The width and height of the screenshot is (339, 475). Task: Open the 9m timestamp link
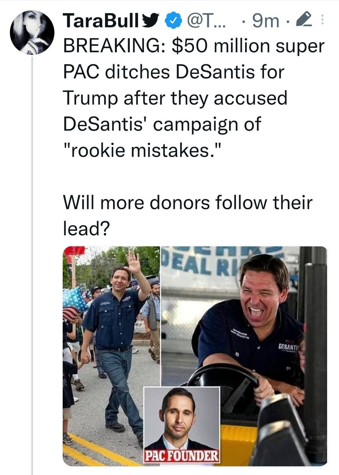click(265, 22)
